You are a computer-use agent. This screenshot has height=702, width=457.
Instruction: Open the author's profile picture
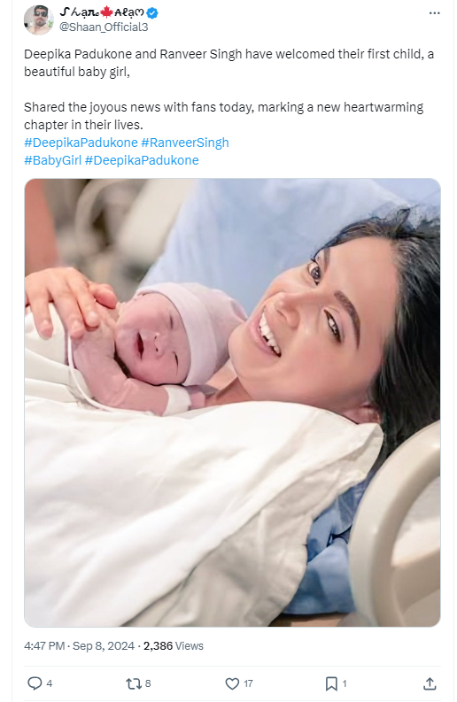coord(39,20)
